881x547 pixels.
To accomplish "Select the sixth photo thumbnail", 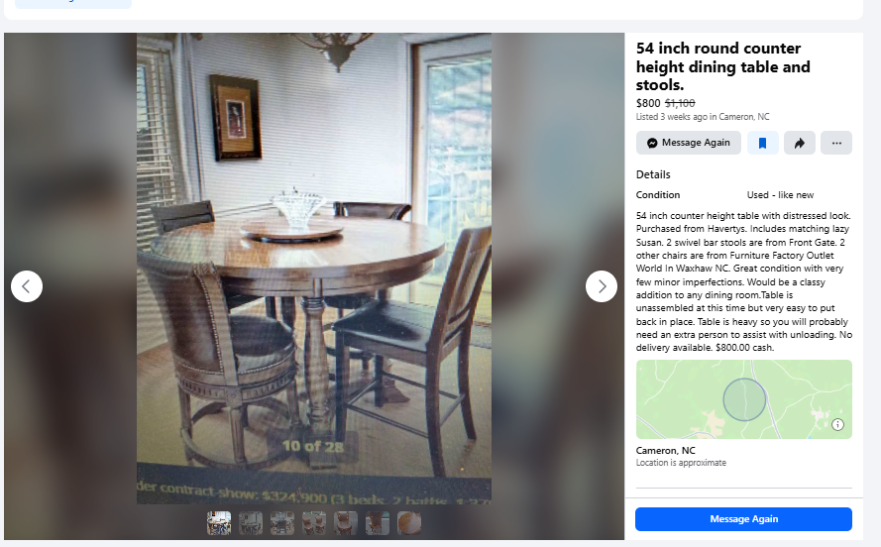I will click(x=378, y=523).
